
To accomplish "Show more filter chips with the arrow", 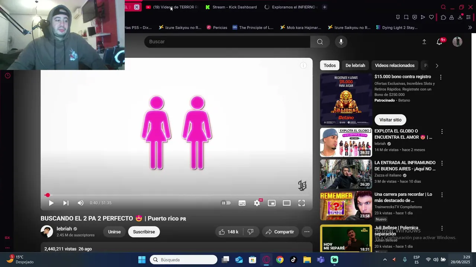I will [437, 66].
